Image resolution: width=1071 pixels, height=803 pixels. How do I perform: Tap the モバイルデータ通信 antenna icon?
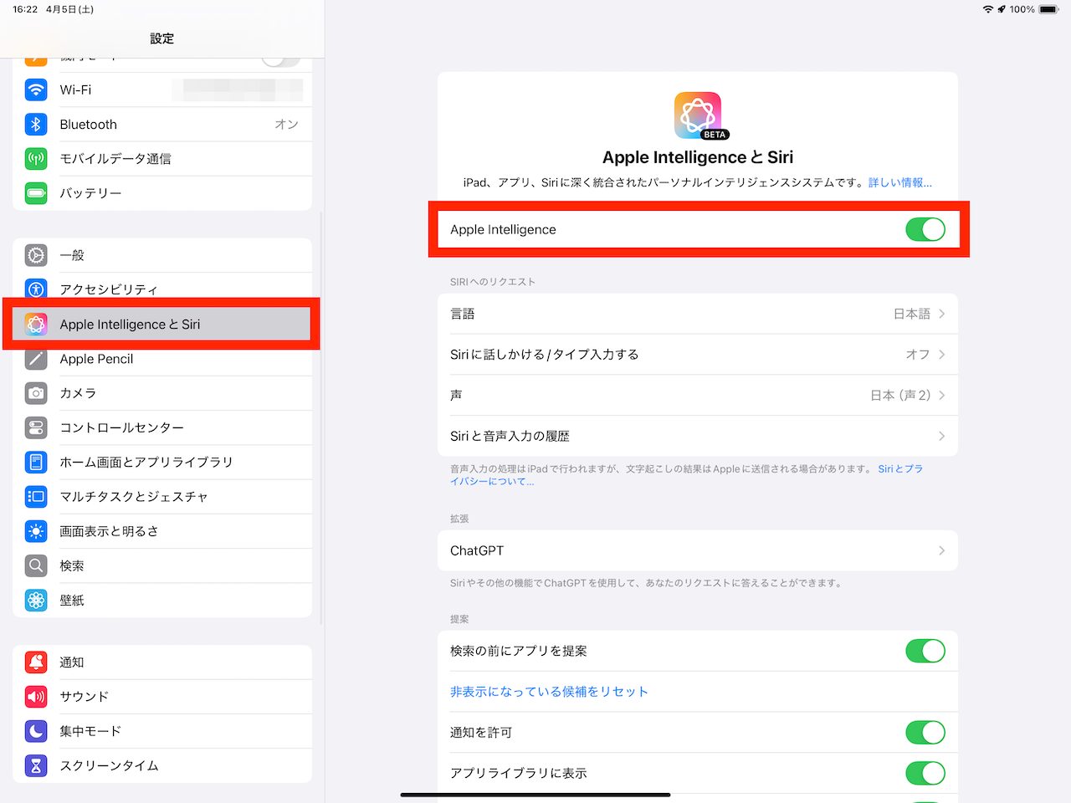36,158
